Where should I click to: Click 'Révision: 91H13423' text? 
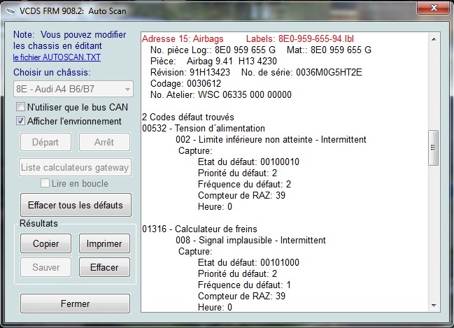[190, 72]
